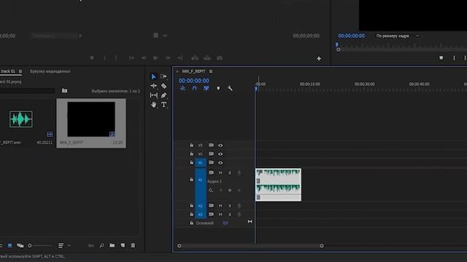Toggle A1 track targeting button
The width and height of the screenshot is (467, 262).
(x=201, y=180)
